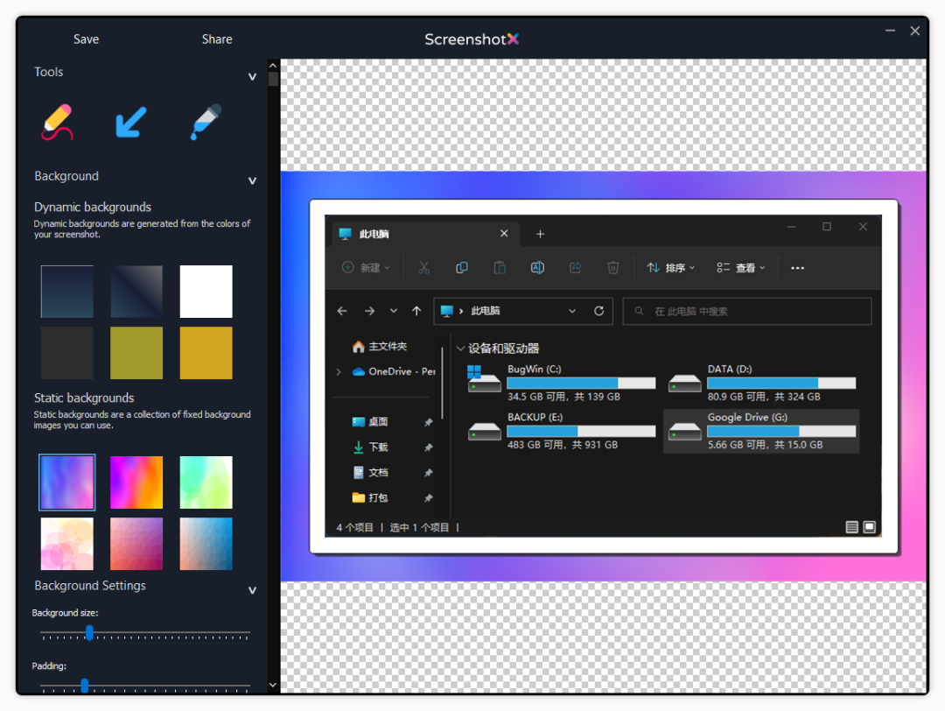
Task: Open the 新建 dropdown in Explorer toolbar
Action: tap(366, 268)
